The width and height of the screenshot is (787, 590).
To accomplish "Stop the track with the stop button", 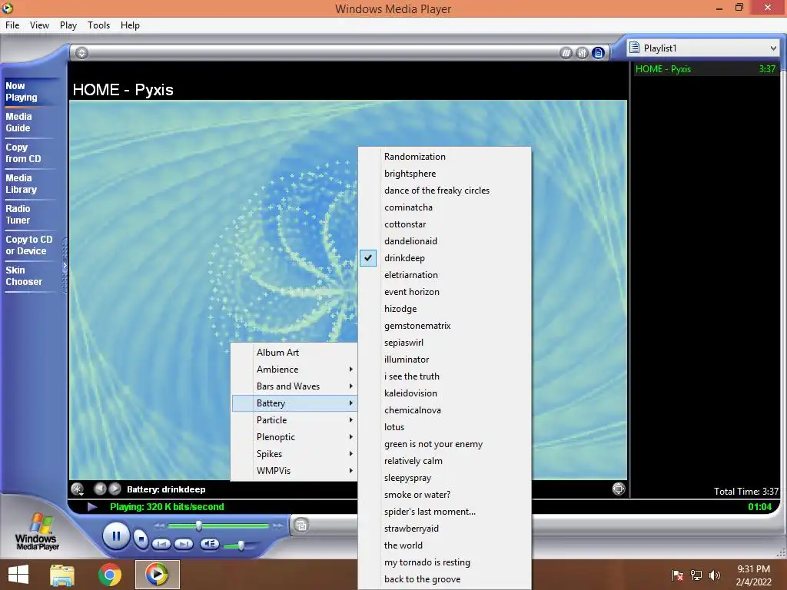I will click(x=141, y=539).
